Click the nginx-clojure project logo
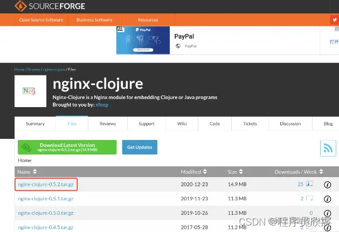This screenshot has width=339, height=232. point(30,91)
